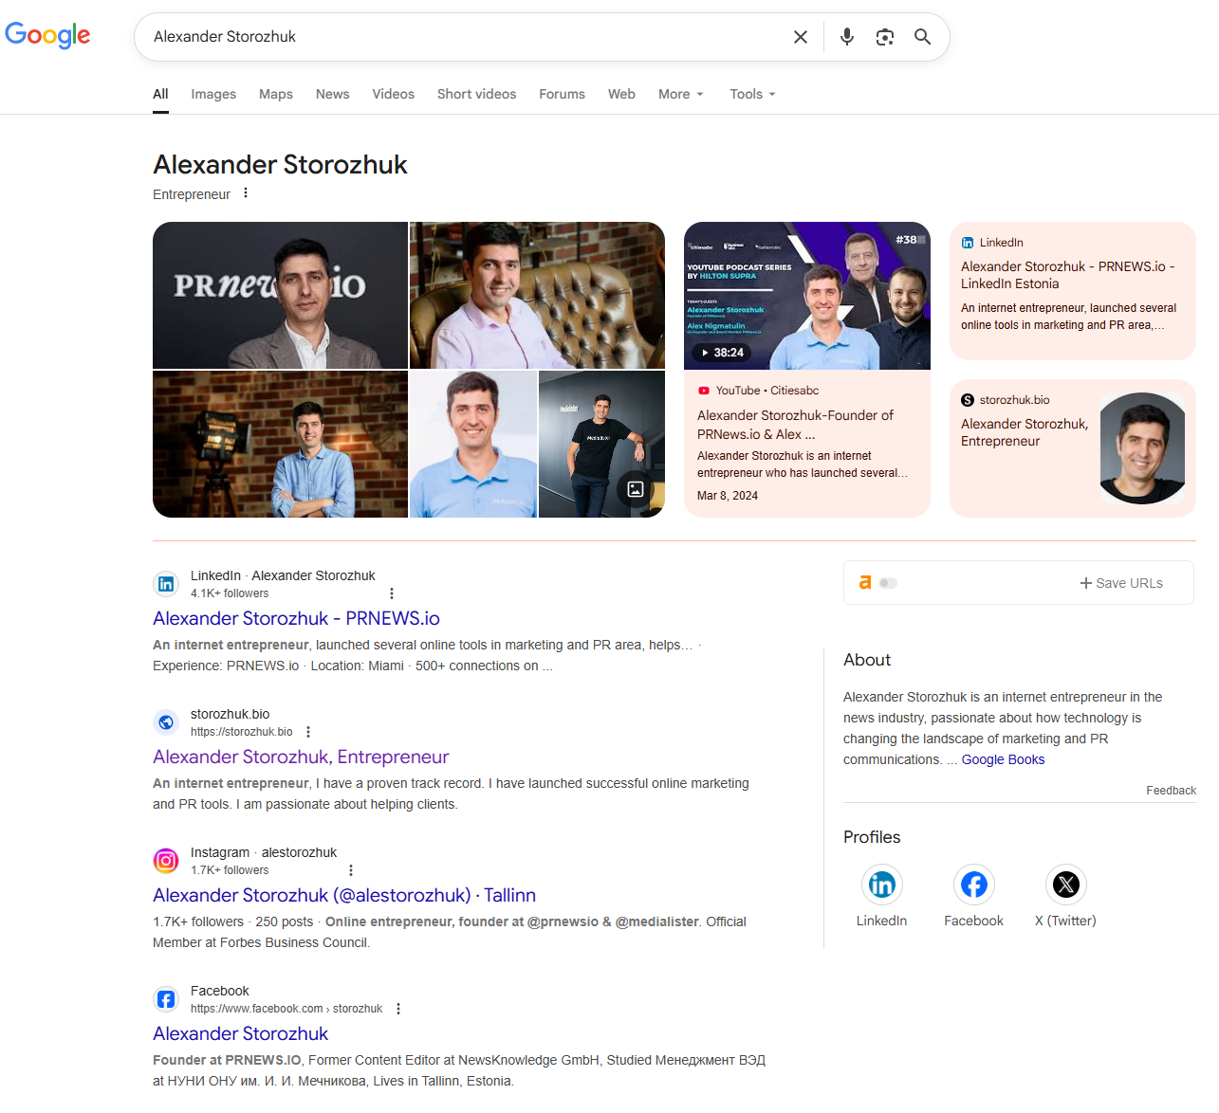Click the magnifier search button
1219x1113 pixels.
pos(922,37)
